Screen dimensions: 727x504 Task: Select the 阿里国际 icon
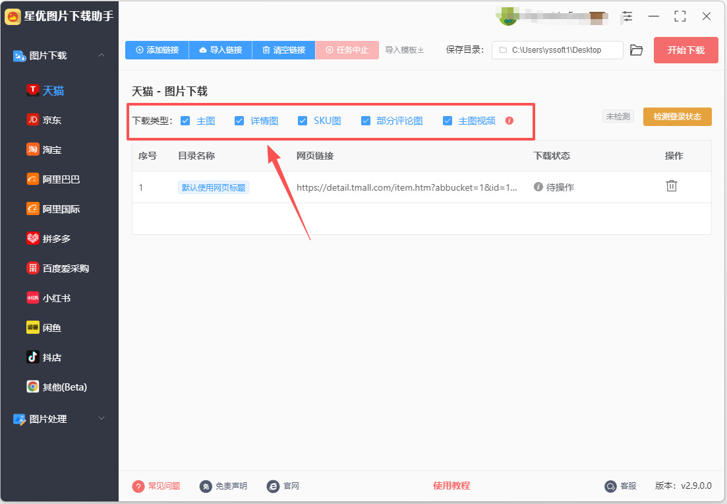pos(32,209)
